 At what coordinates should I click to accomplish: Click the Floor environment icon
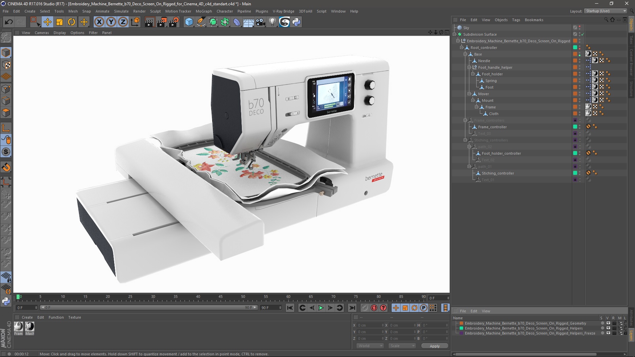coord(248,22)
